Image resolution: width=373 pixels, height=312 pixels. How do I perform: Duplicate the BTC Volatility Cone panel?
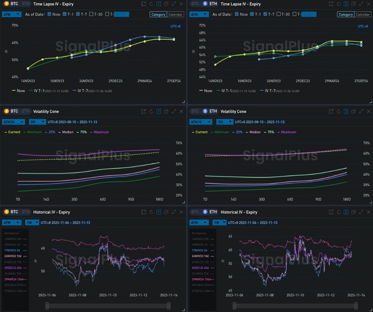pos(166,111)
